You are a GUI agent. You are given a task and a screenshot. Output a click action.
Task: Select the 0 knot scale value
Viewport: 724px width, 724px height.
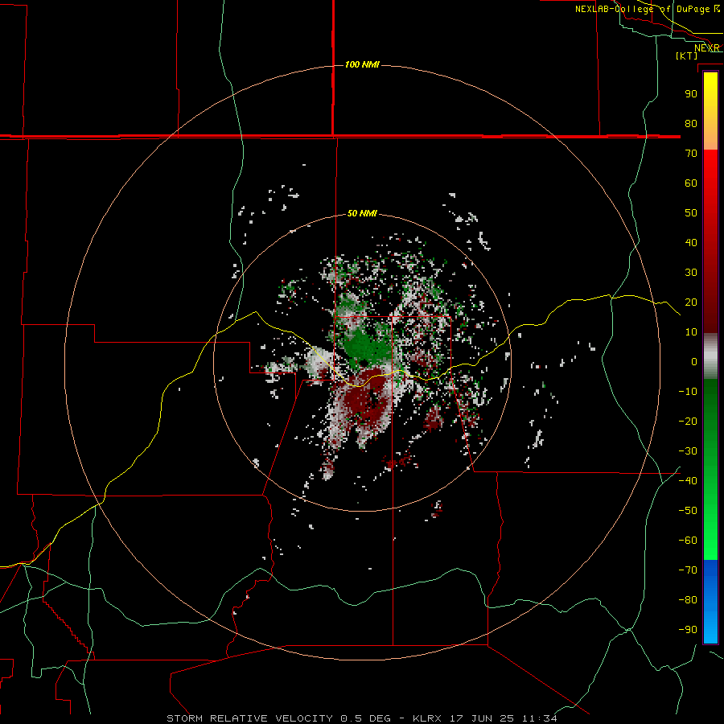tap(694, 361)
